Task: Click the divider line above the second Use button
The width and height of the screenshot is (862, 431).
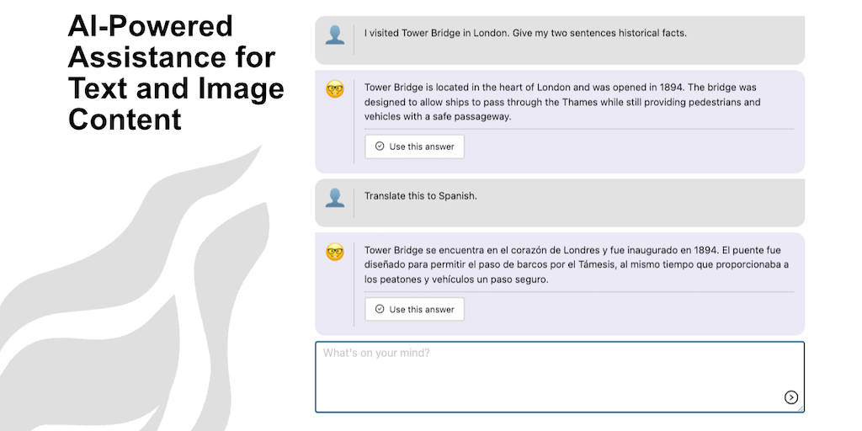Action: (x=579, y=291)
